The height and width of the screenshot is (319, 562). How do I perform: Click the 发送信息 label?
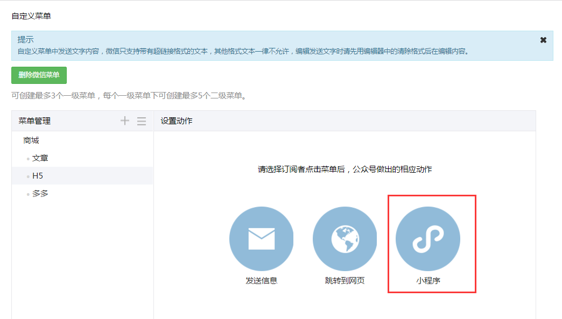click(262, 280)
